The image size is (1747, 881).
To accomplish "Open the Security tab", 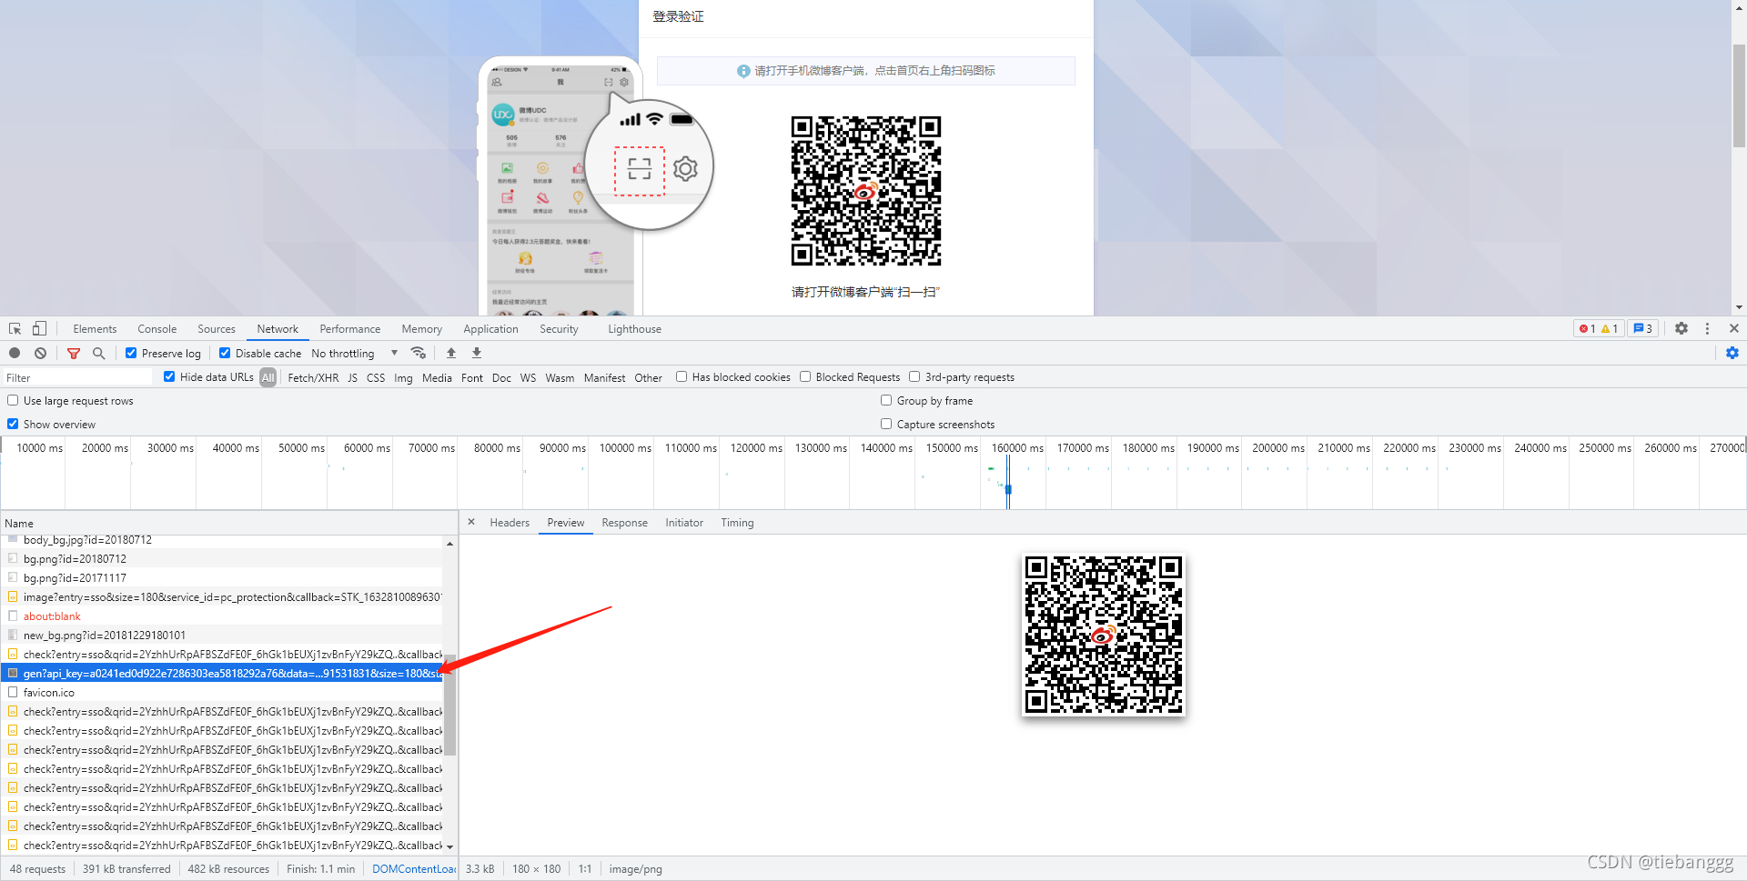I will pyautogui.click(x=559, y=329).
